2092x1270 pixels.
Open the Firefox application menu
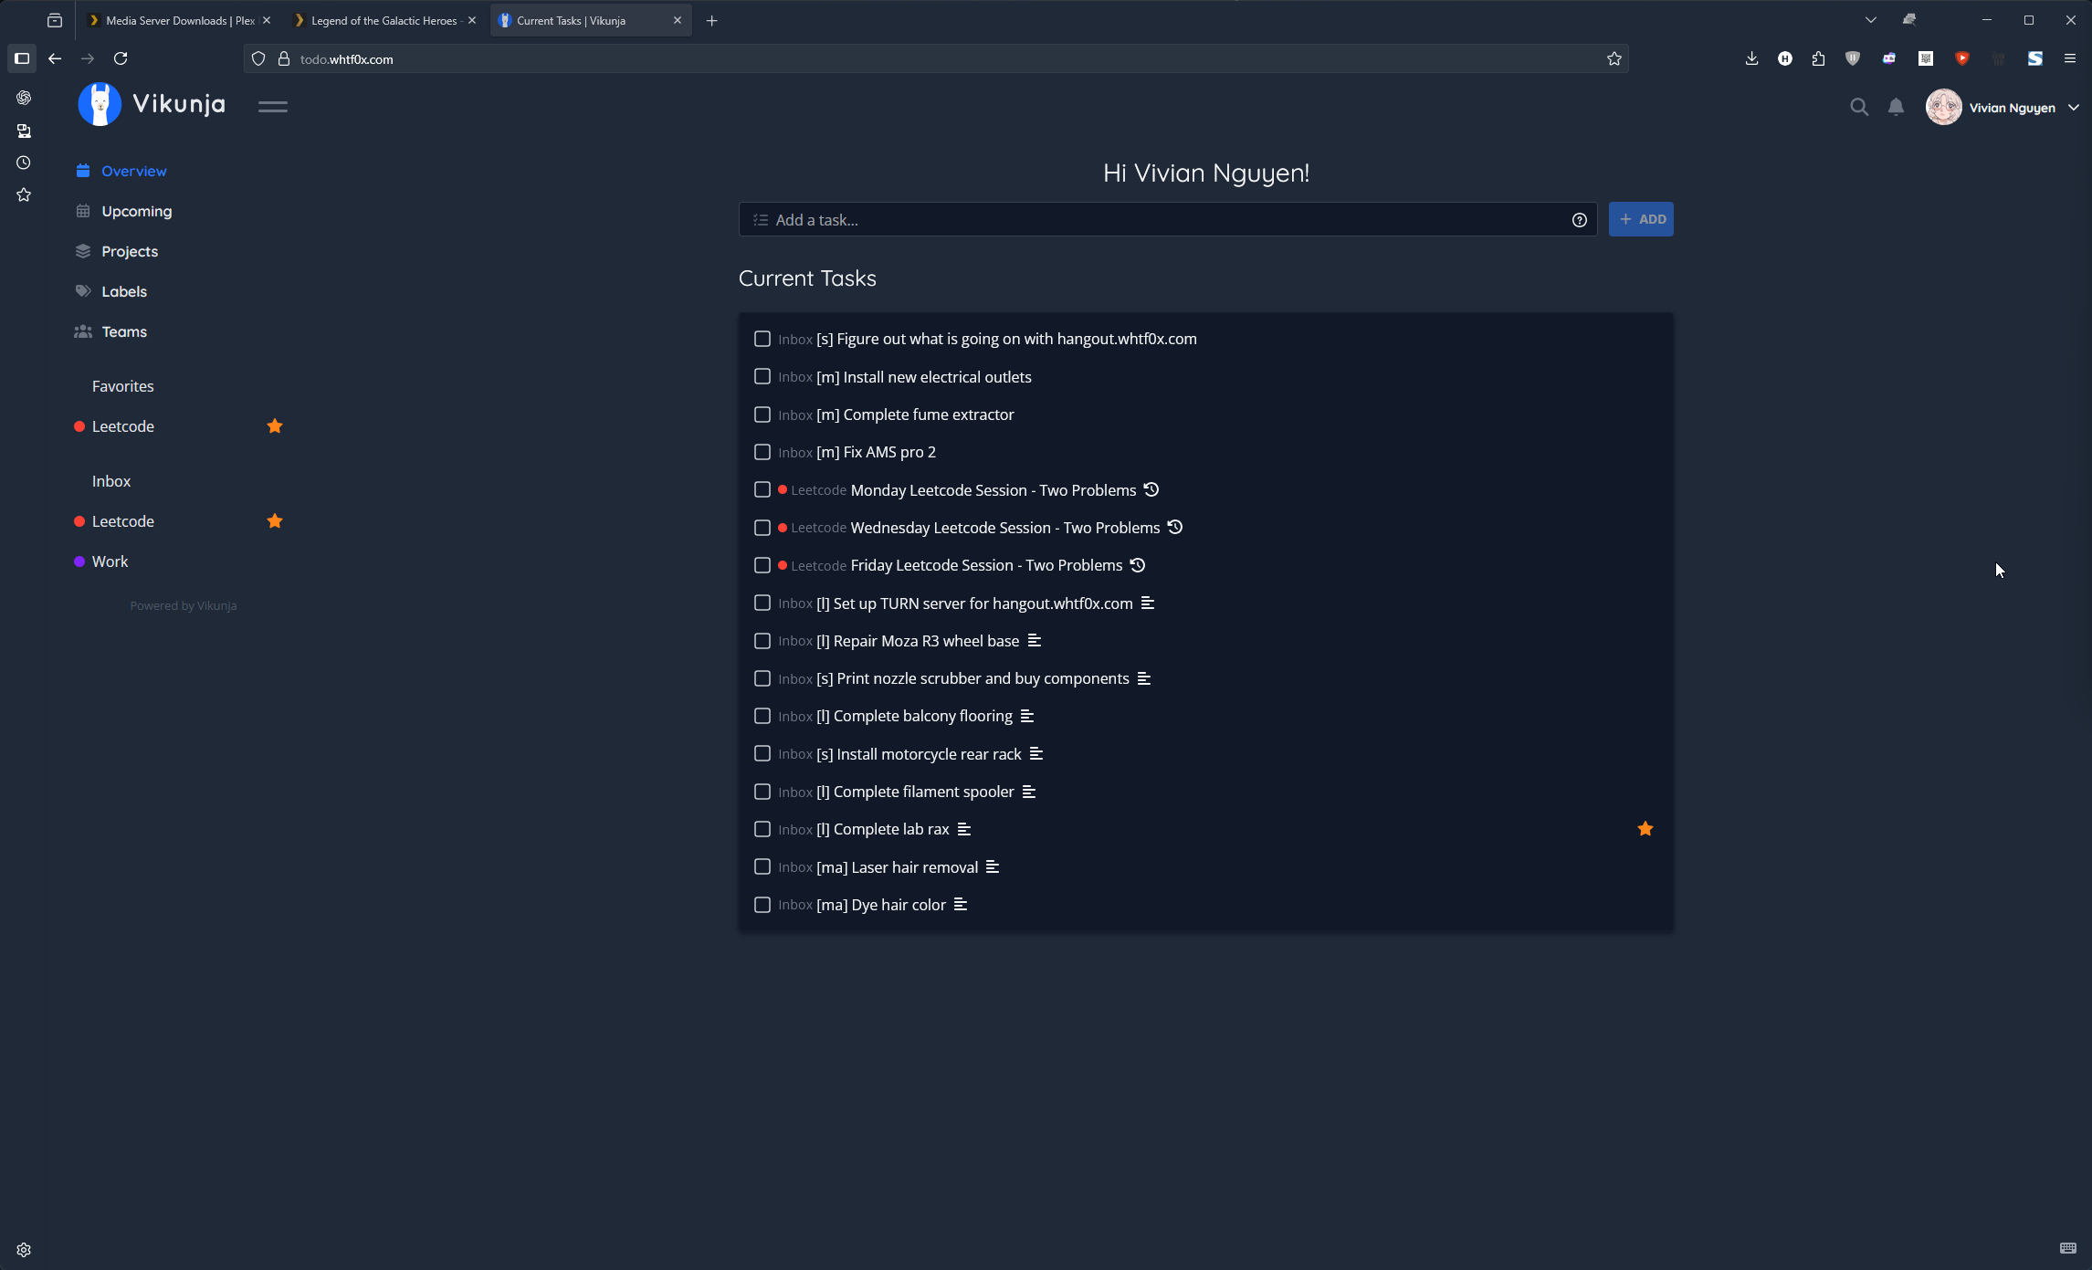click(2069, 58)
